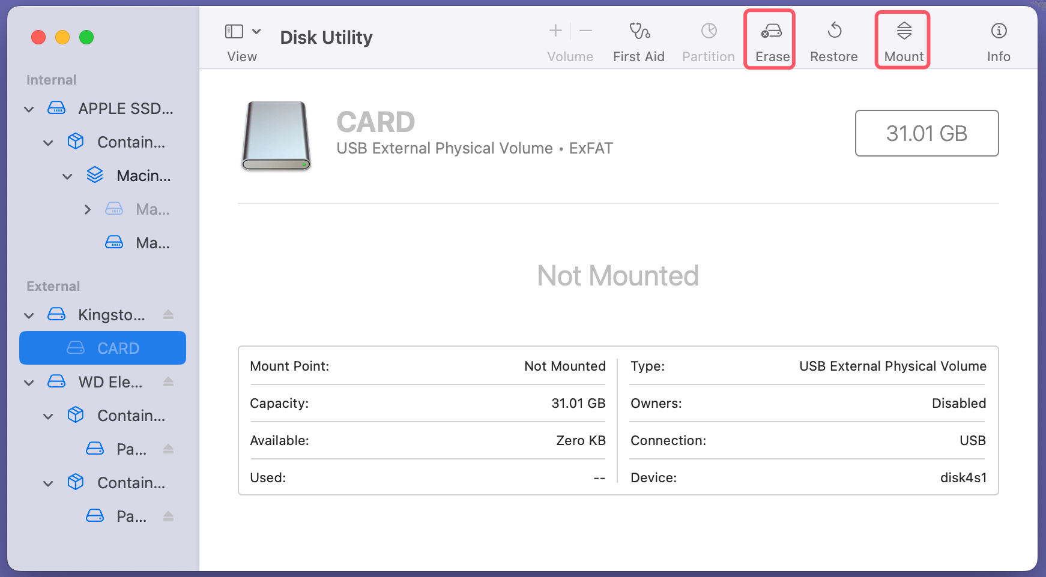Eject the WD Elements drive
This screenshot has height=577, width=1046.
[x=168, y=382]
